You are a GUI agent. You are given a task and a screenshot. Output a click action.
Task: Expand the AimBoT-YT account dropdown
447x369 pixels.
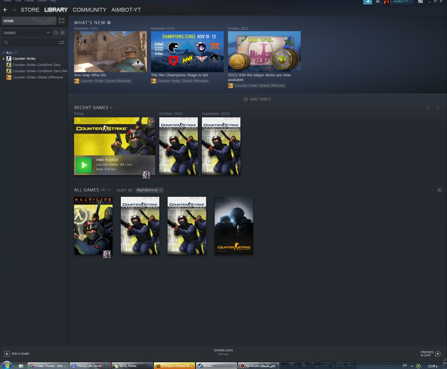402,2
